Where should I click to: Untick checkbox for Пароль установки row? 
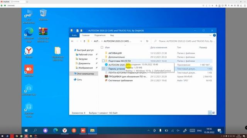tap(103, 69)
